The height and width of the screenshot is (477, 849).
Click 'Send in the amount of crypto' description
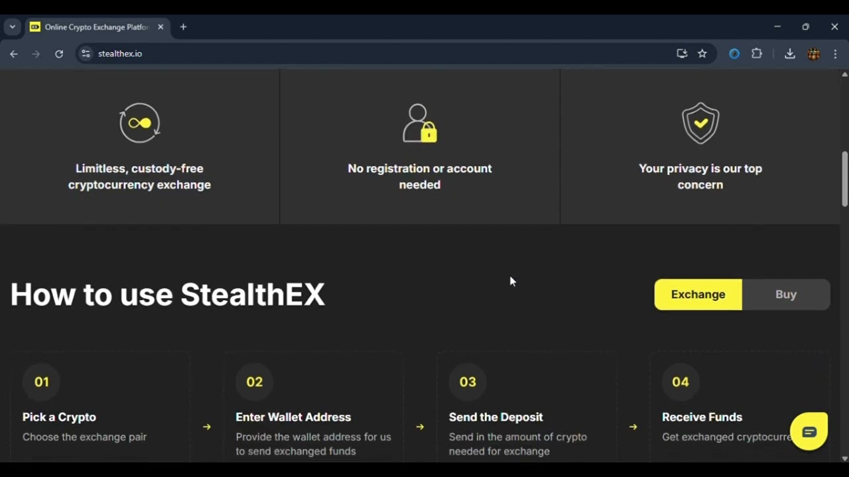[x=517, y=444]
